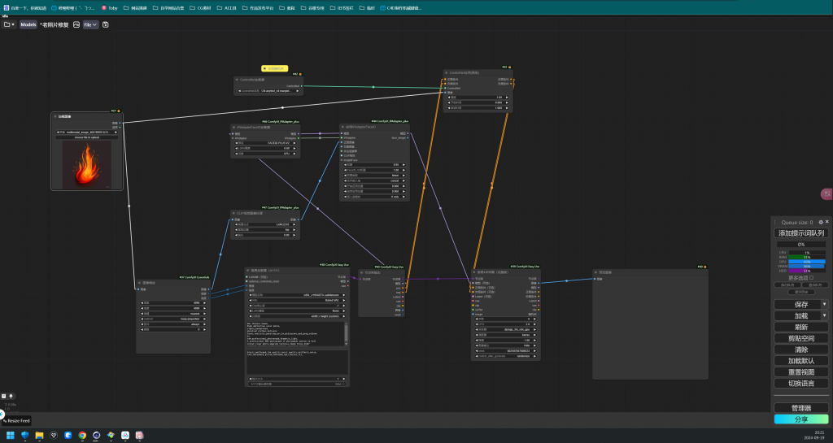Open the CG素材 bookmark folder
This screenshot has width=833, height=443.
coord(200,8)
